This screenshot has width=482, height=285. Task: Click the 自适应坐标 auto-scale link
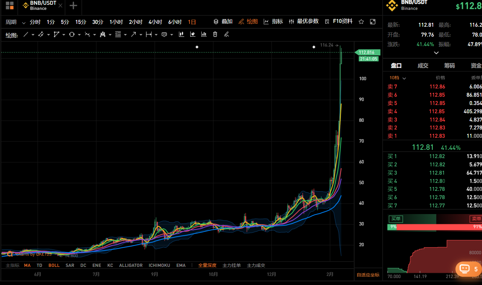(x=368, y=275)
